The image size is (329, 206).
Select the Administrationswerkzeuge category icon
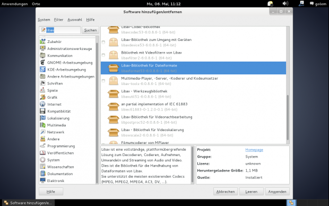coord(42,48)
